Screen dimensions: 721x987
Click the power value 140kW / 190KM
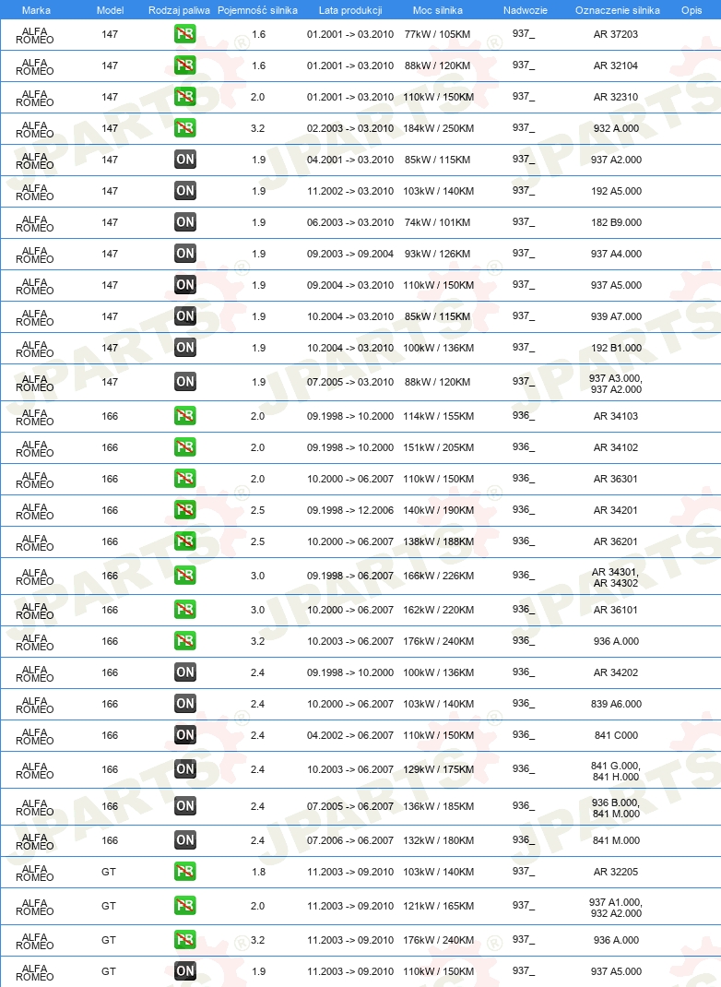coord(439,510)
